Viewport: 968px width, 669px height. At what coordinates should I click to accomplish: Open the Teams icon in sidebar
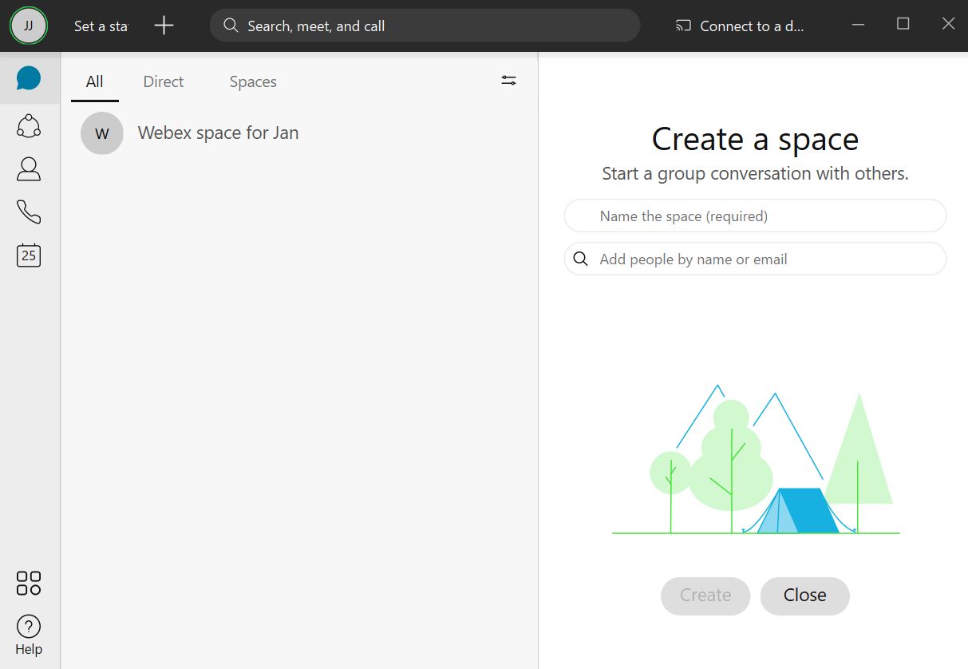tap(29, 125)
